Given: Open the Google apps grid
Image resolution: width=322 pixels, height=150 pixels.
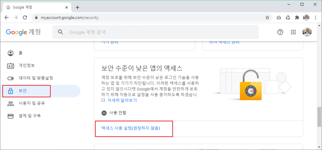Looking at the screenshot, I should click(293, 32).
